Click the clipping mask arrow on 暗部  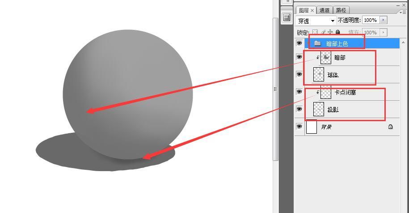click(x=318, y=57)
